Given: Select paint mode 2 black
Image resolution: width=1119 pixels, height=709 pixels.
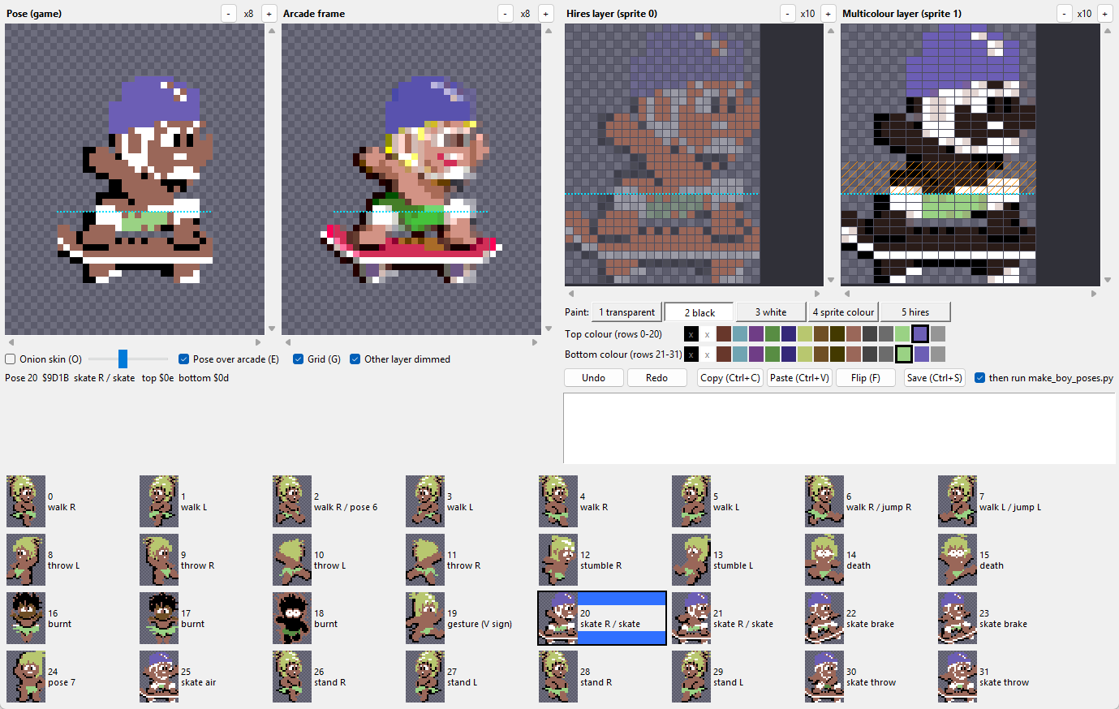Looking at the screenshot, I should pos(699,312).
